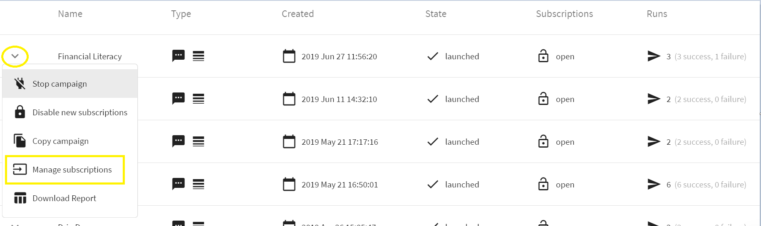
Task: Open the Financial Literacy campaign name
Action: pos(89,56)
